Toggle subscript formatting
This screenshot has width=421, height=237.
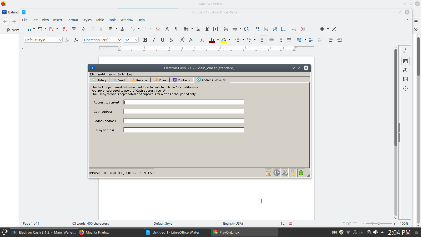click(191, 40)
